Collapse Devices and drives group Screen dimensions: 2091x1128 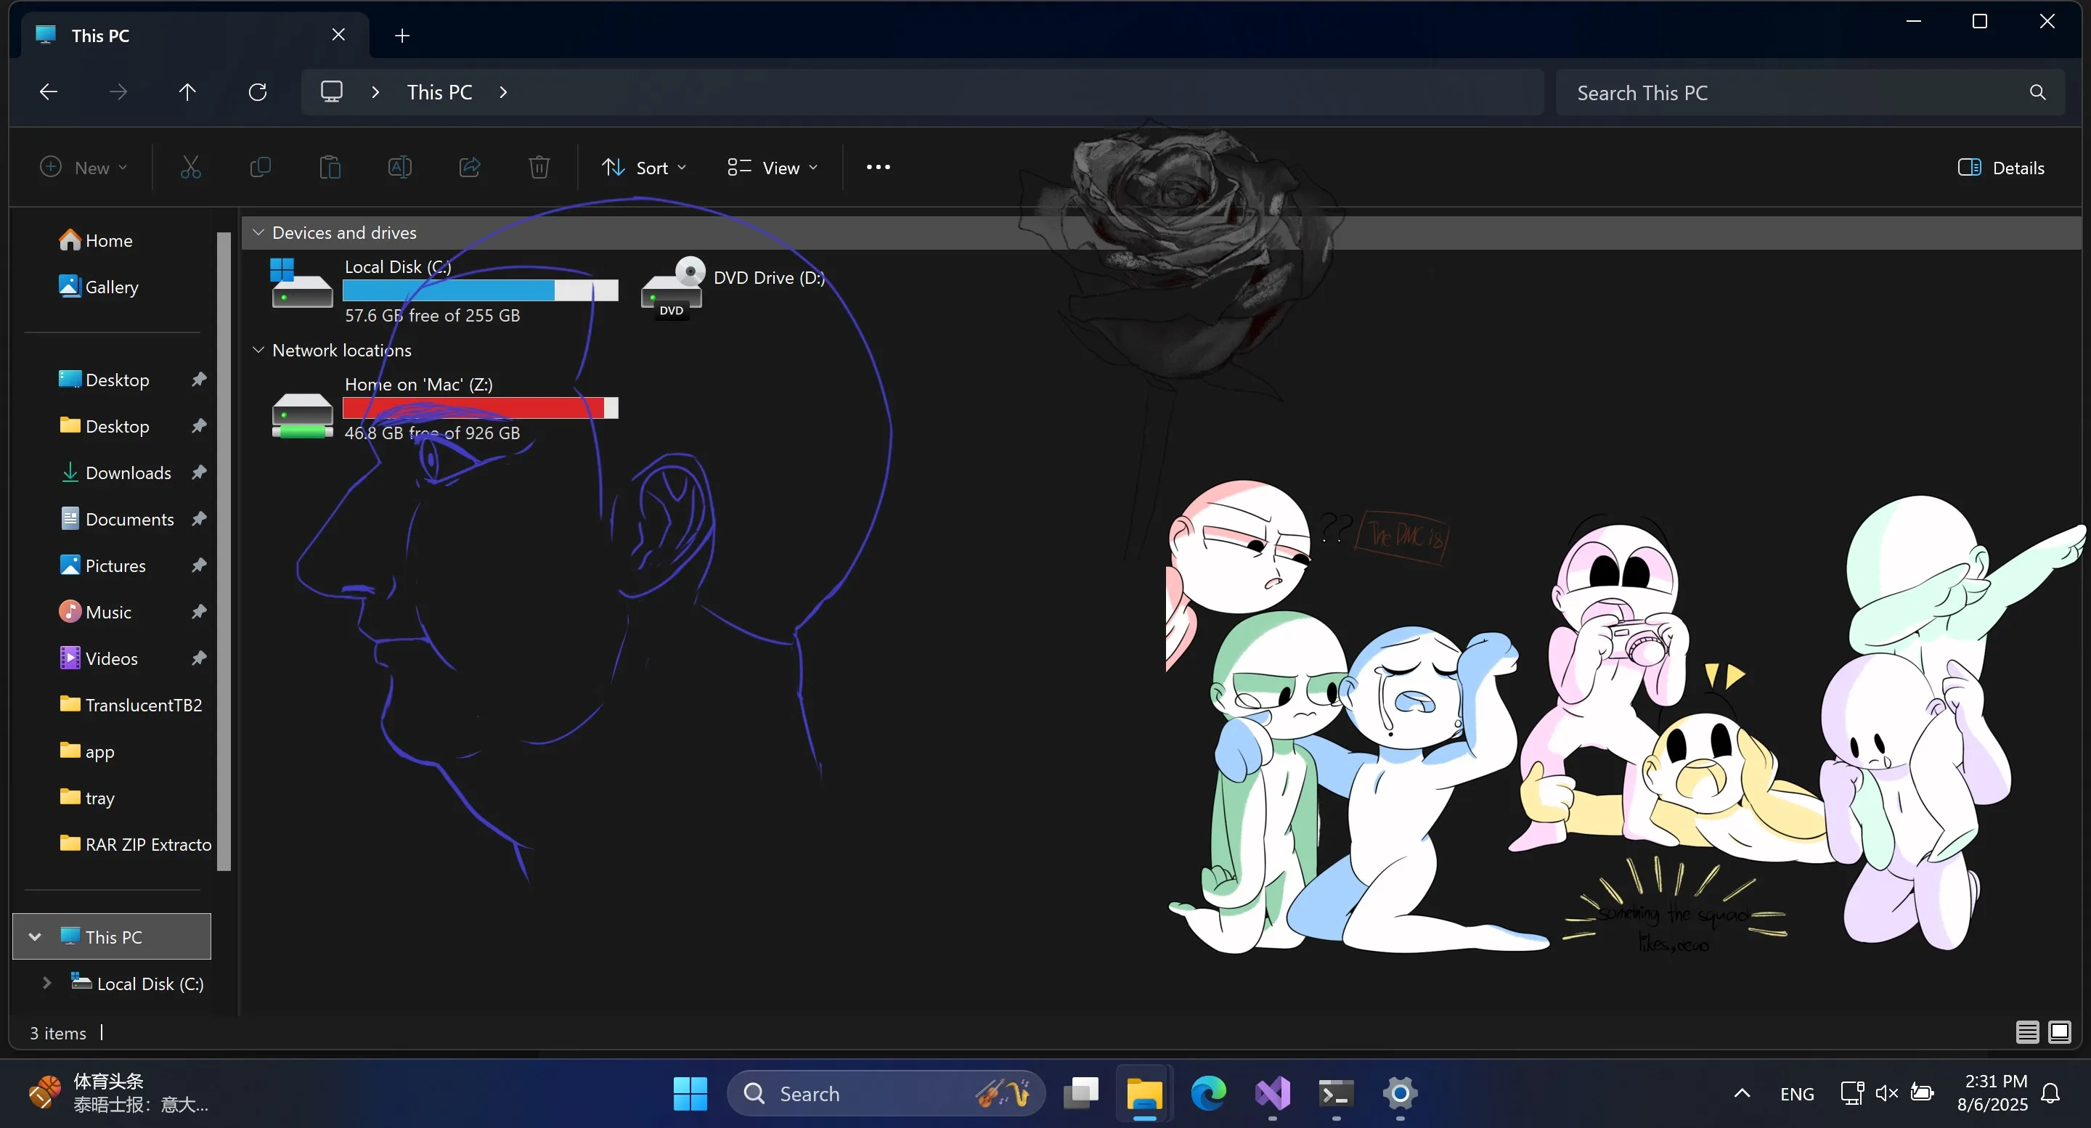click(x=258, y=233)
